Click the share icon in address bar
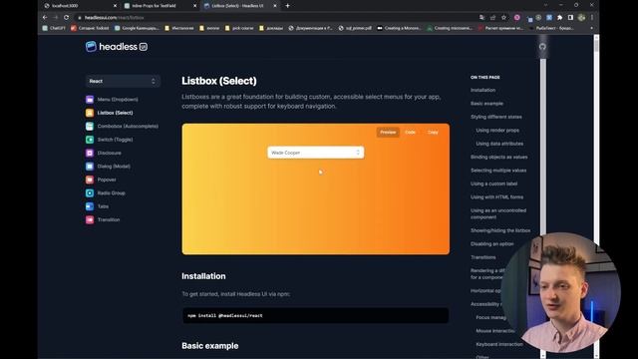The image size is (638, 359). tap(492, 18)
